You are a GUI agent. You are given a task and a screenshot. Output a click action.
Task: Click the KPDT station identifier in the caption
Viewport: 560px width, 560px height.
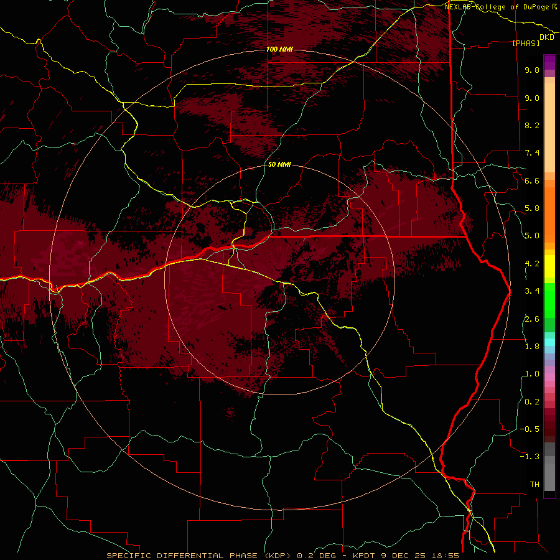click(x=364, y=556)
